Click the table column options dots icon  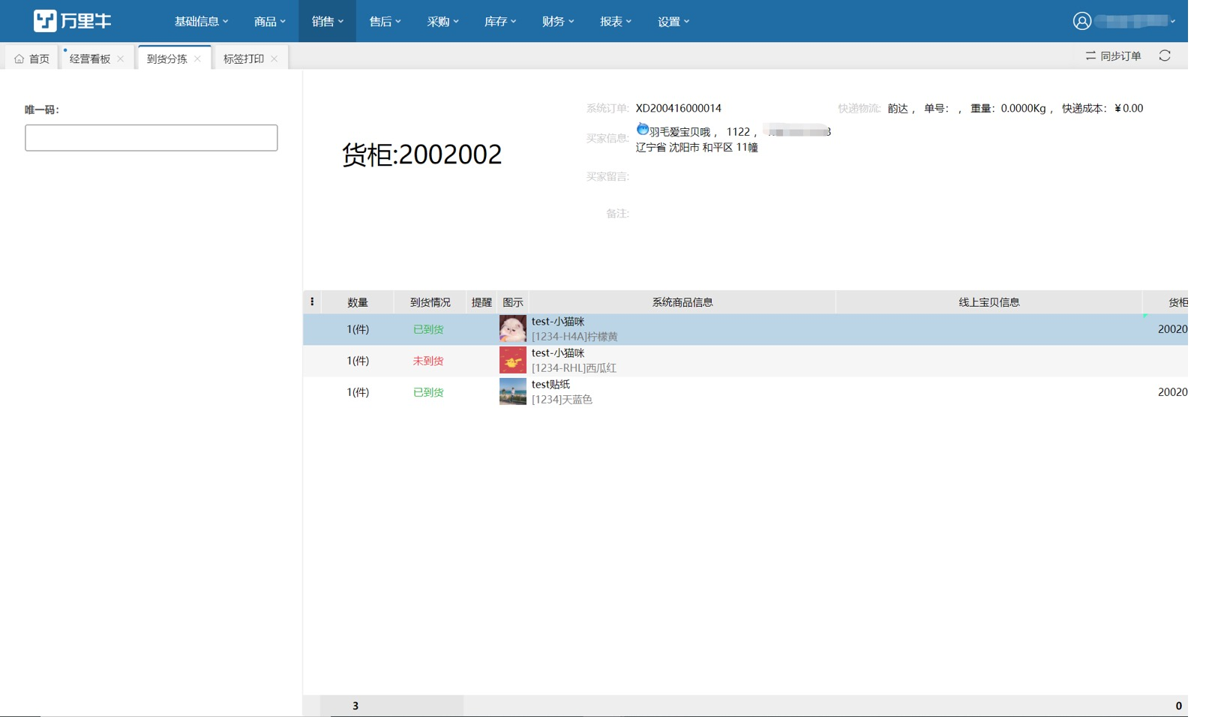(312, 301)
